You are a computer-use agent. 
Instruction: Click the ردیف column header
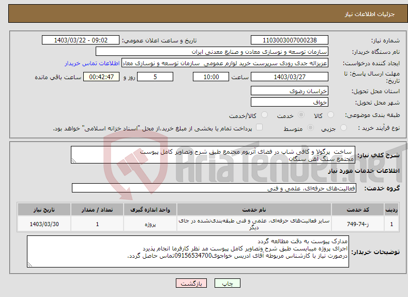click(x=391, y=210)
